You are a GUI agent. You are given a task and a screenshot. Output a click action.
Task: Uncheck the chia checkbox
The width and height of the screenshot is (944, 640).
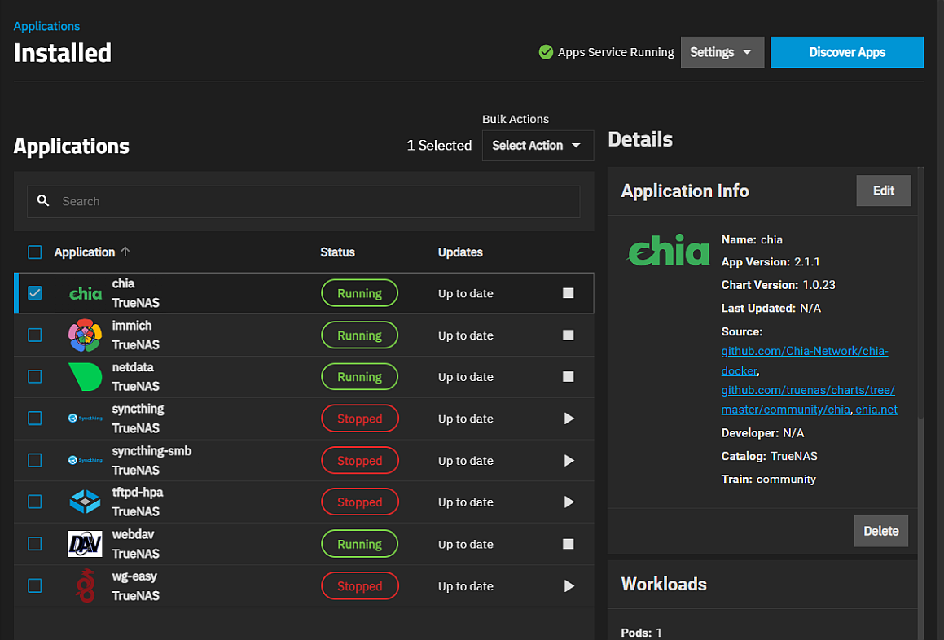(x=35, y=293)
